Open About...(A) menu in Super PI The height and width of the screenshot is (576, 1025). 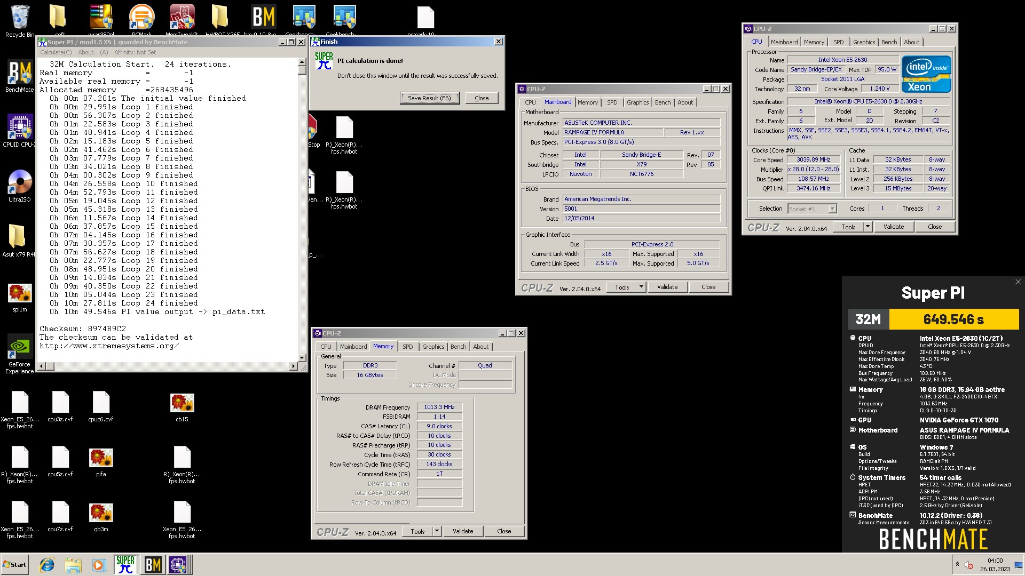pyautogui.click(x=93, y=52)
